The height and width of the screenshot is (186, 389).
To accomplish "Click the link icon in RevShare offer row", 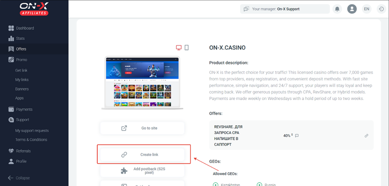I will pos(366,136).
